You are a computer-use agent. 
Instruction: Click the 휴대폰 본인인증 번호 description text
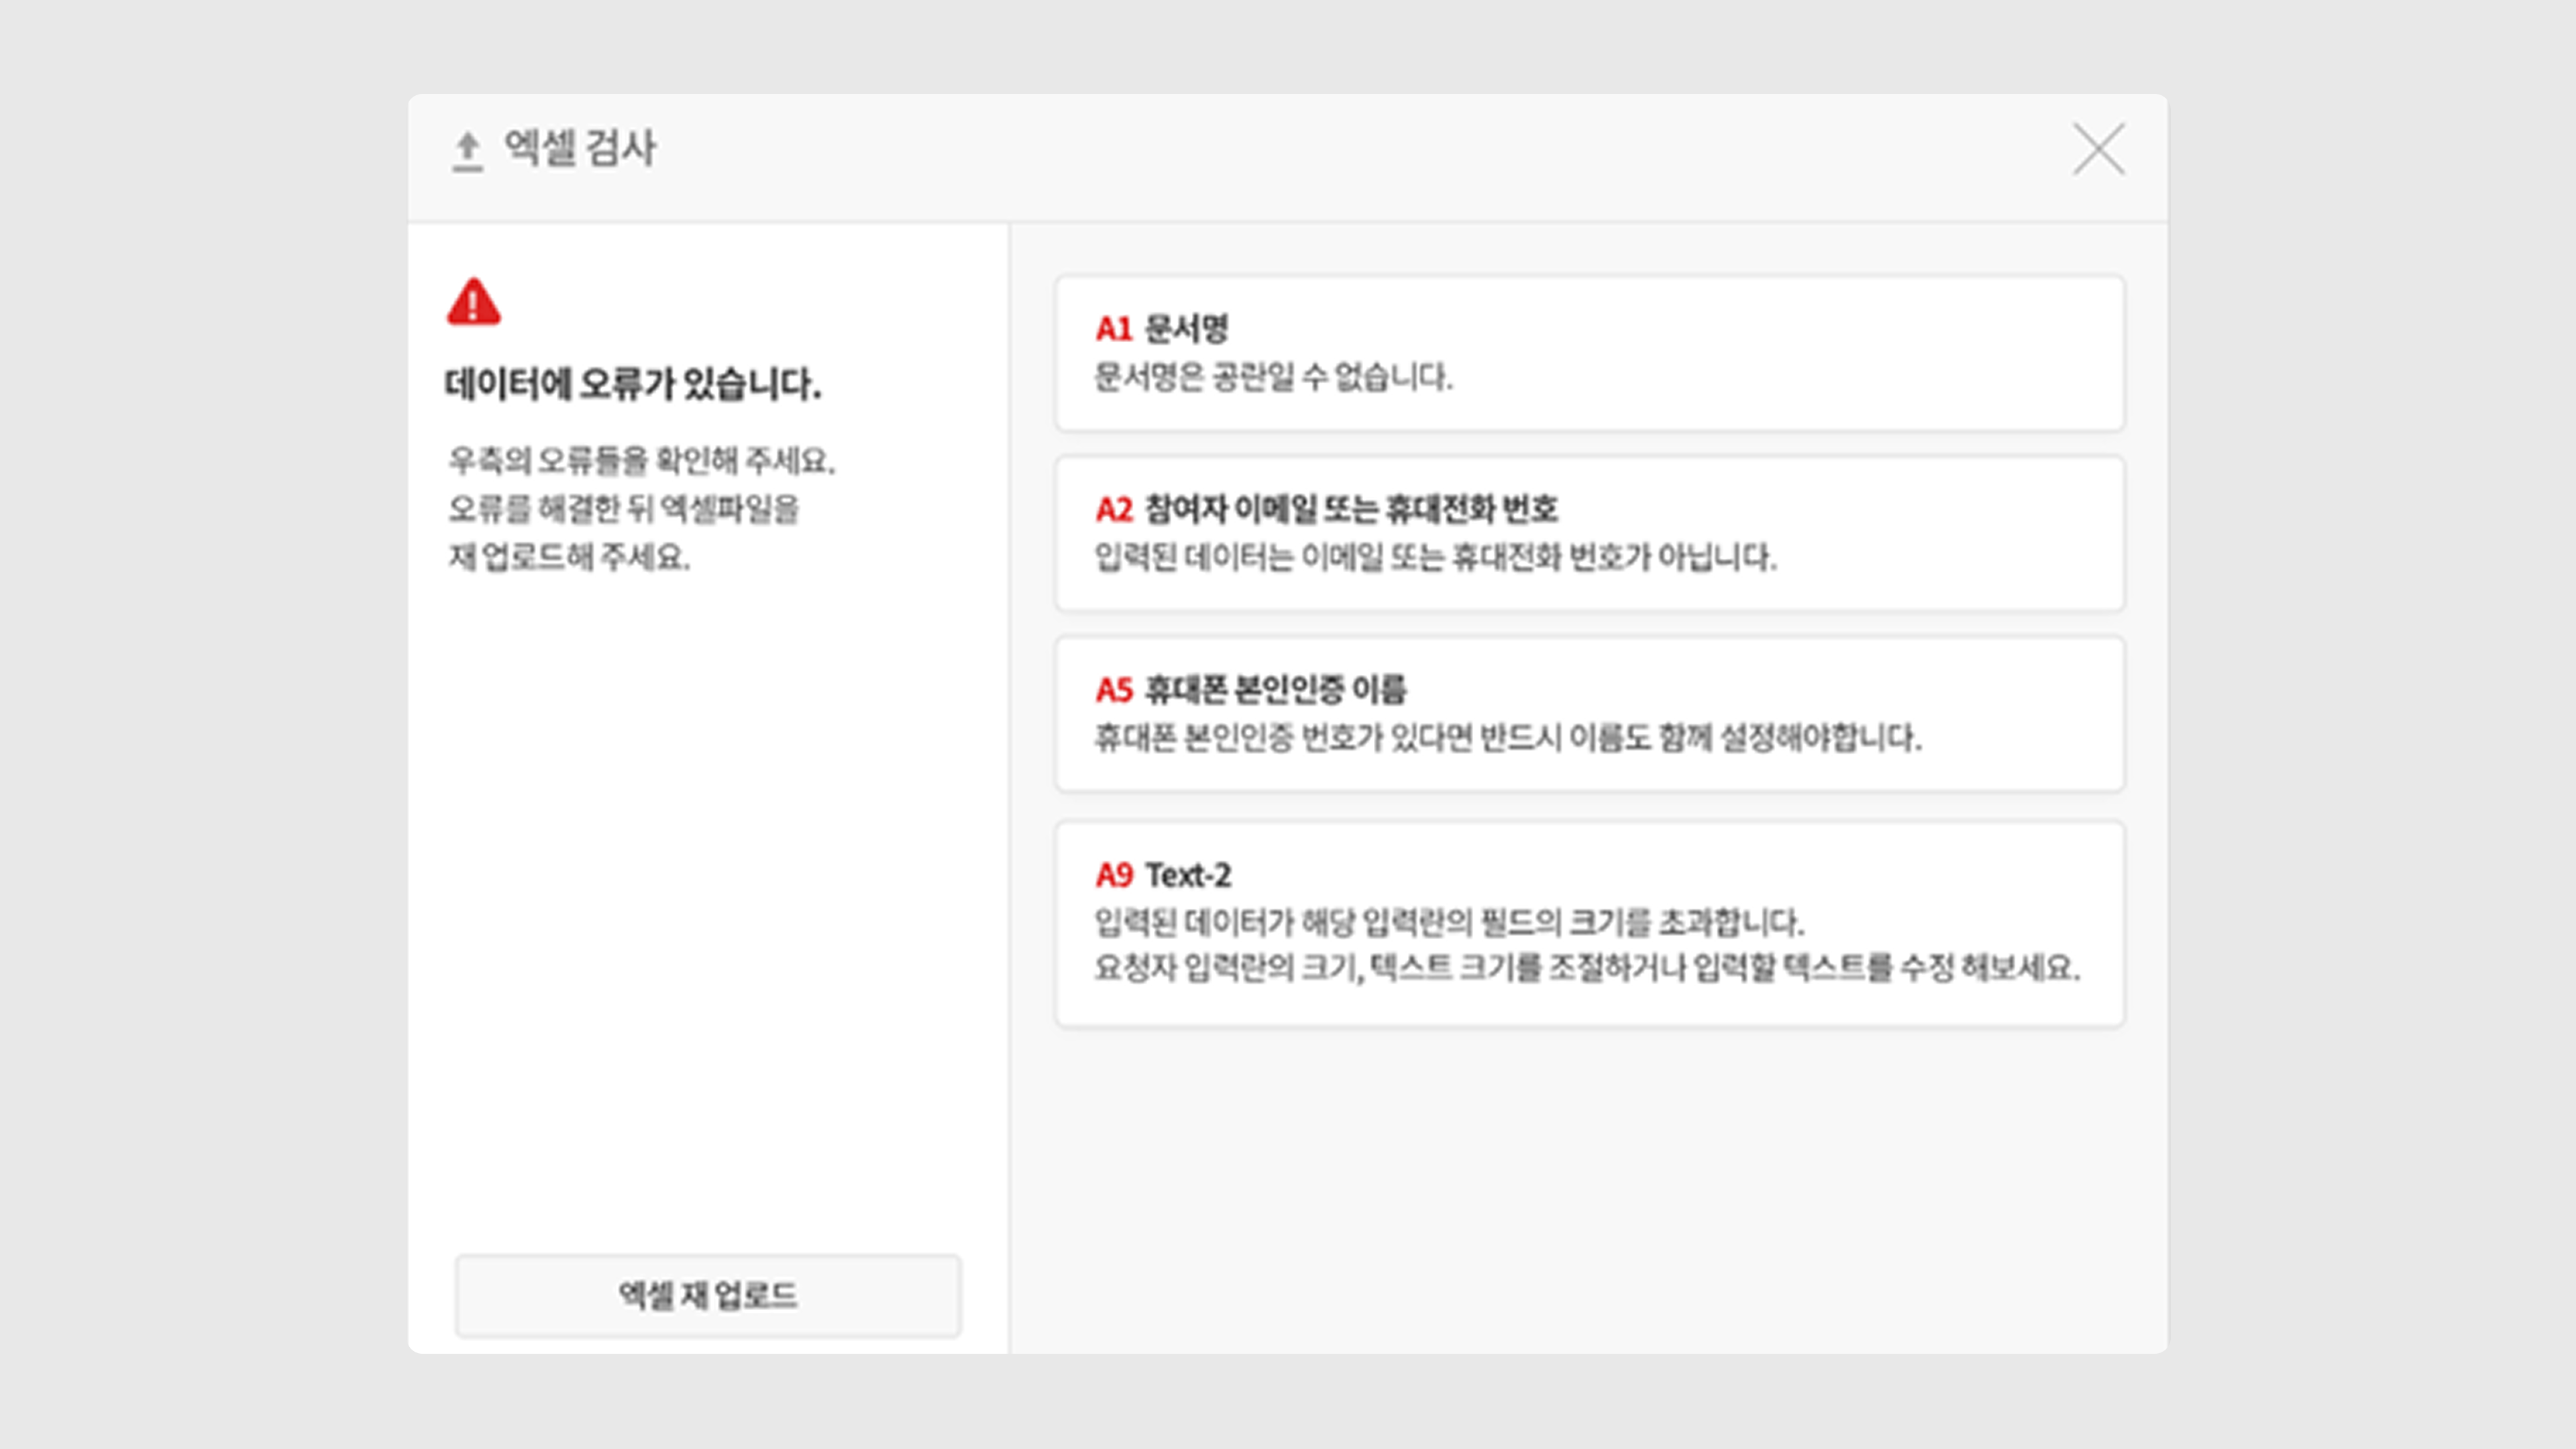coord(1507,738)
